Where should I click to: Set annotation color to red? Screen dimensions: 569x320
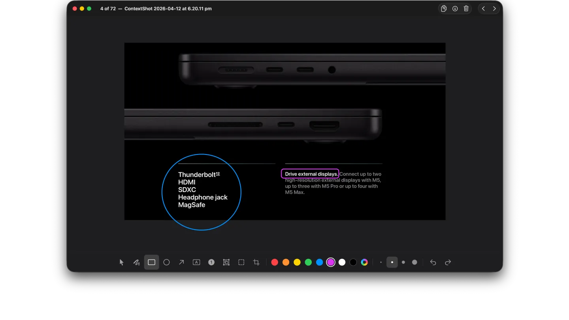pos(275,262)
